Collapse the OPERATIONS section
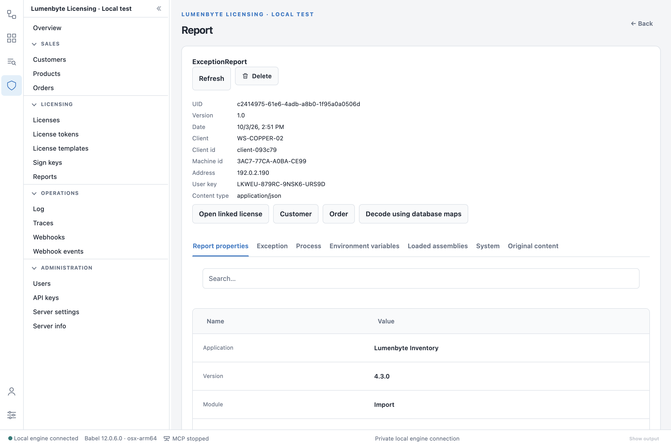The width and height of the screenshot is (671, 447). click(x=34, y=193)
